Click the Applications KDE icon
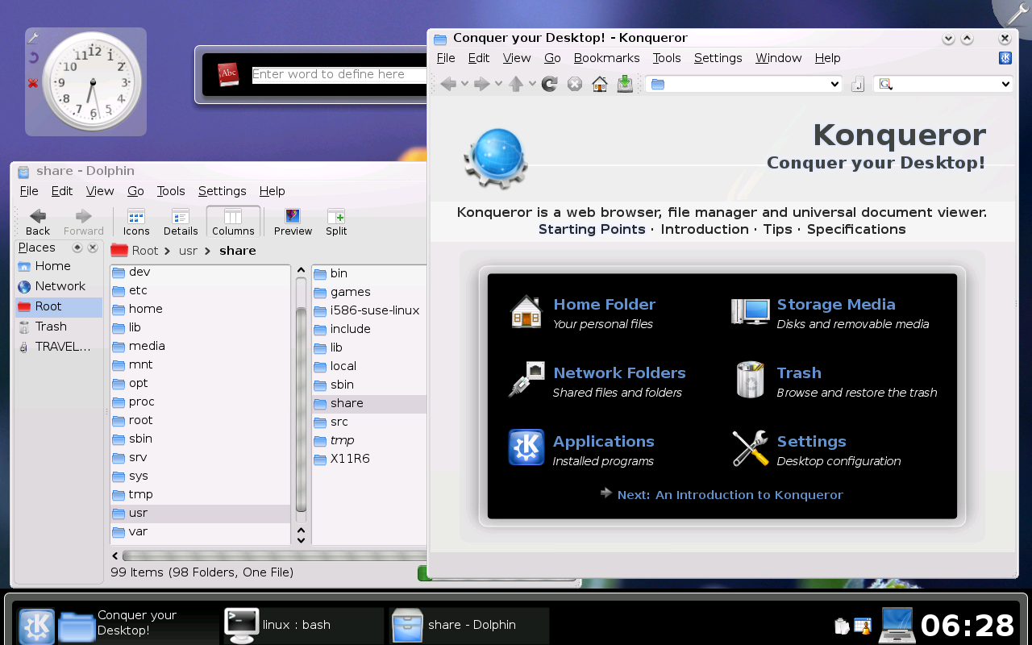The image size is (1032, 645). pyautogui.click(x=526, y=447)
